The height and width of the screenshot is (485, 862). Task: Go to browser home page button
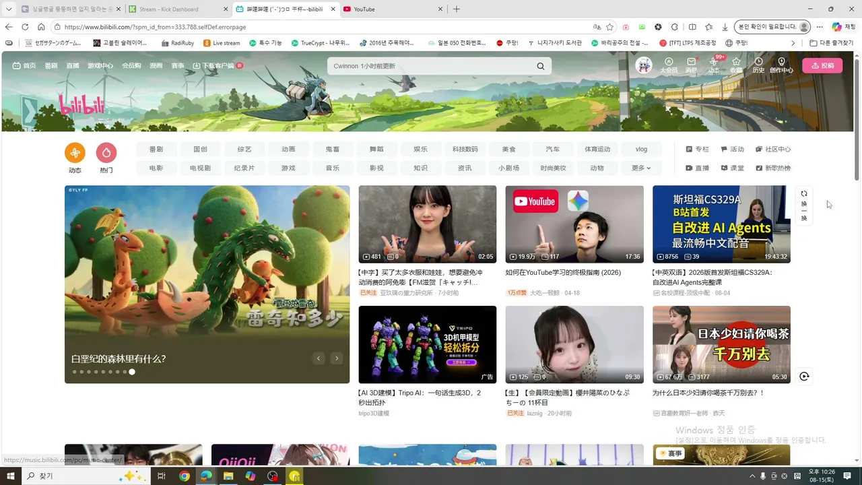coord(41,27)
